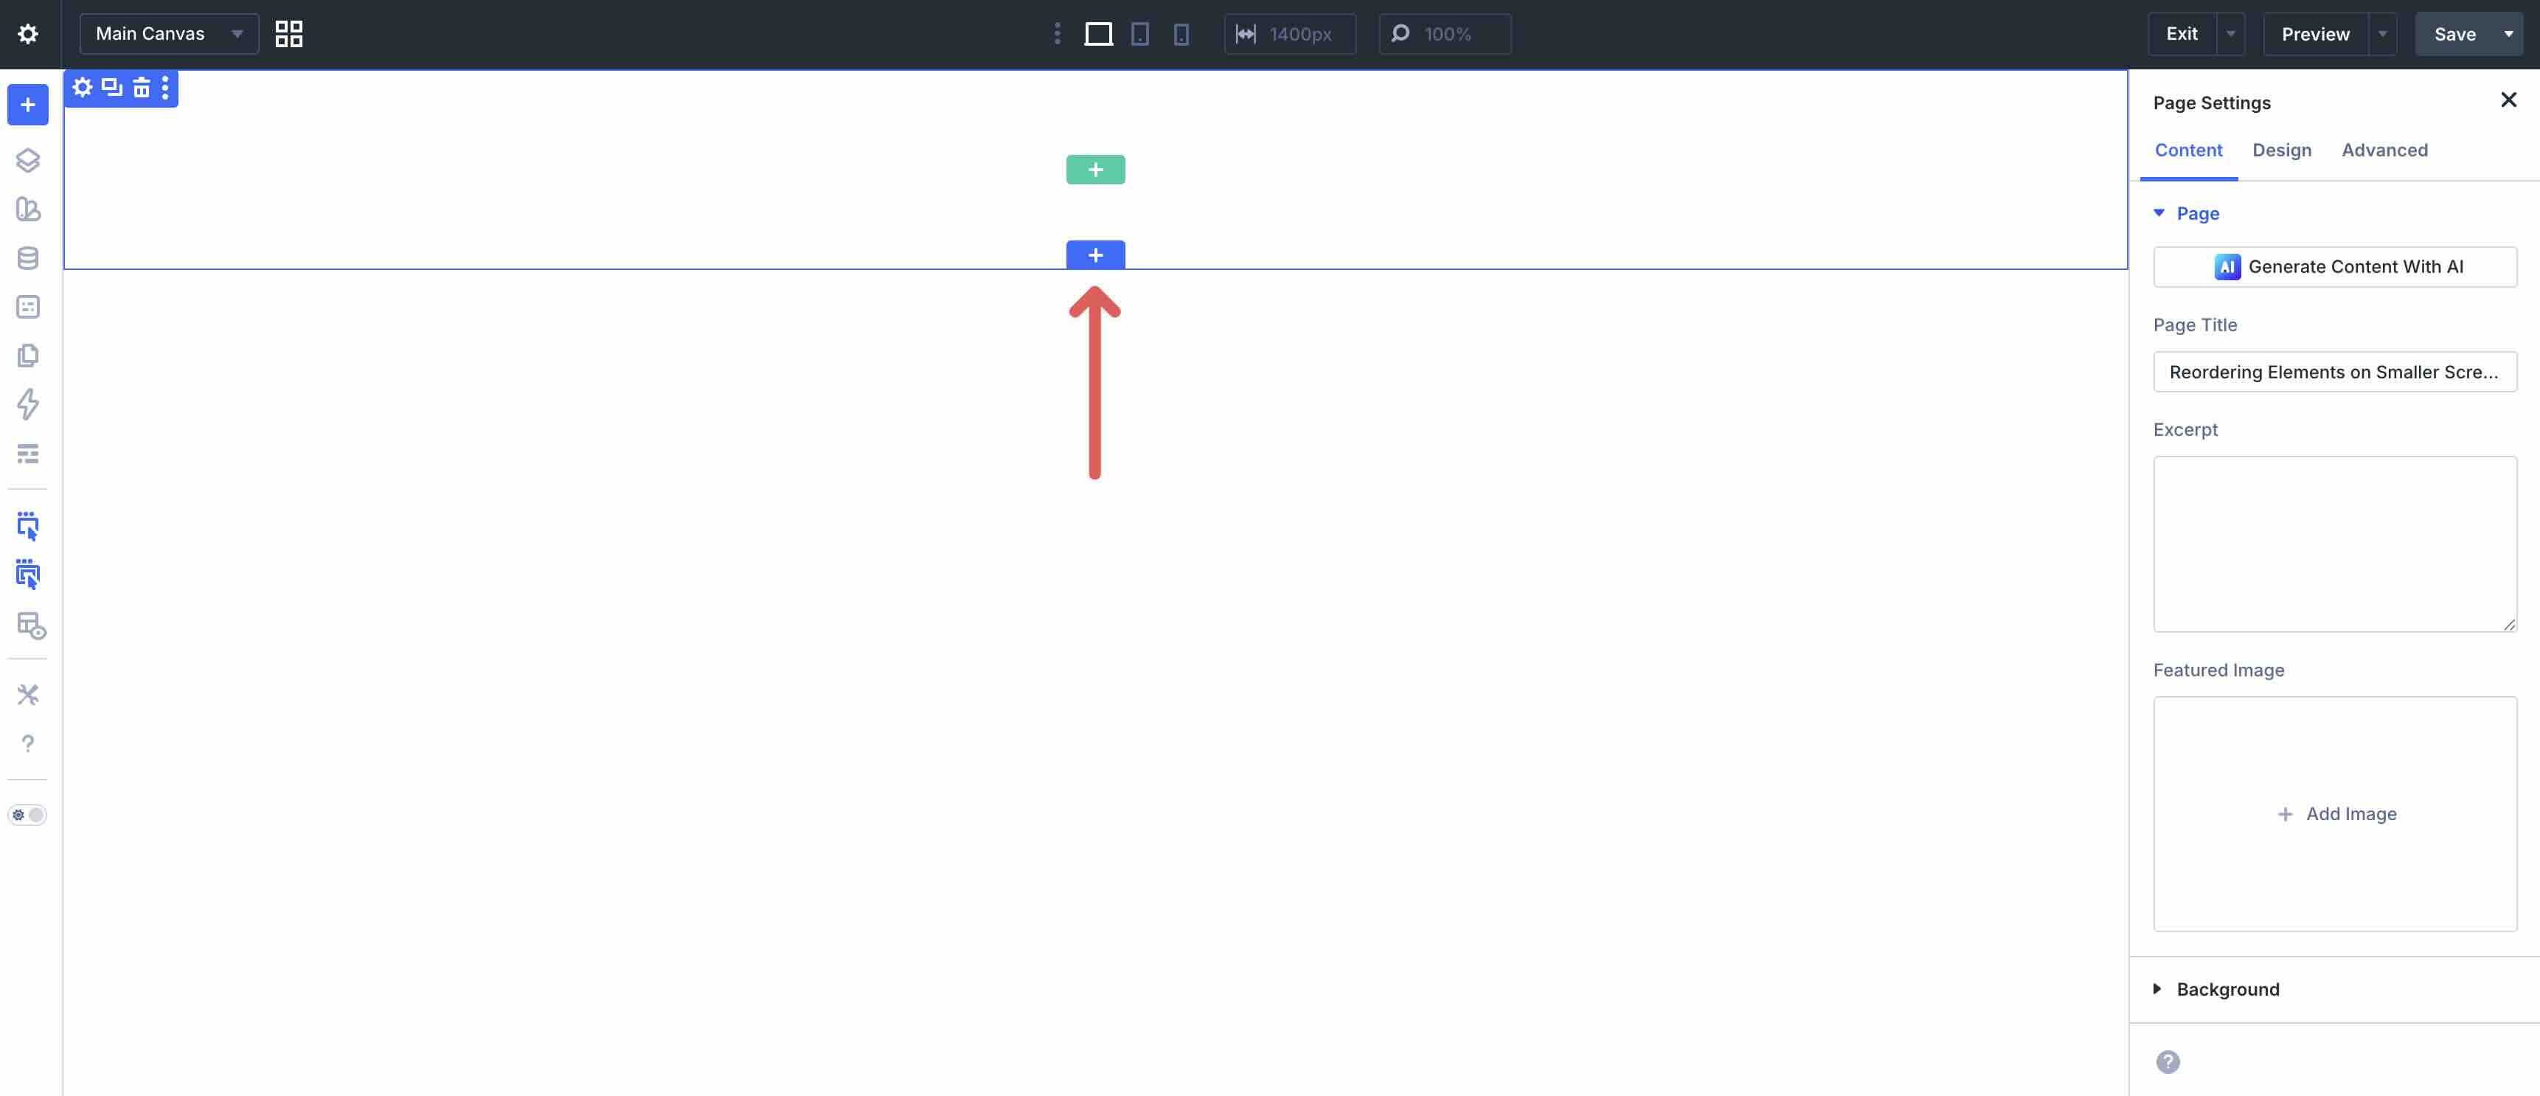Open the help panel via question mark
The height and width of the screenshot is (1096, 2540).
[27, 744]
